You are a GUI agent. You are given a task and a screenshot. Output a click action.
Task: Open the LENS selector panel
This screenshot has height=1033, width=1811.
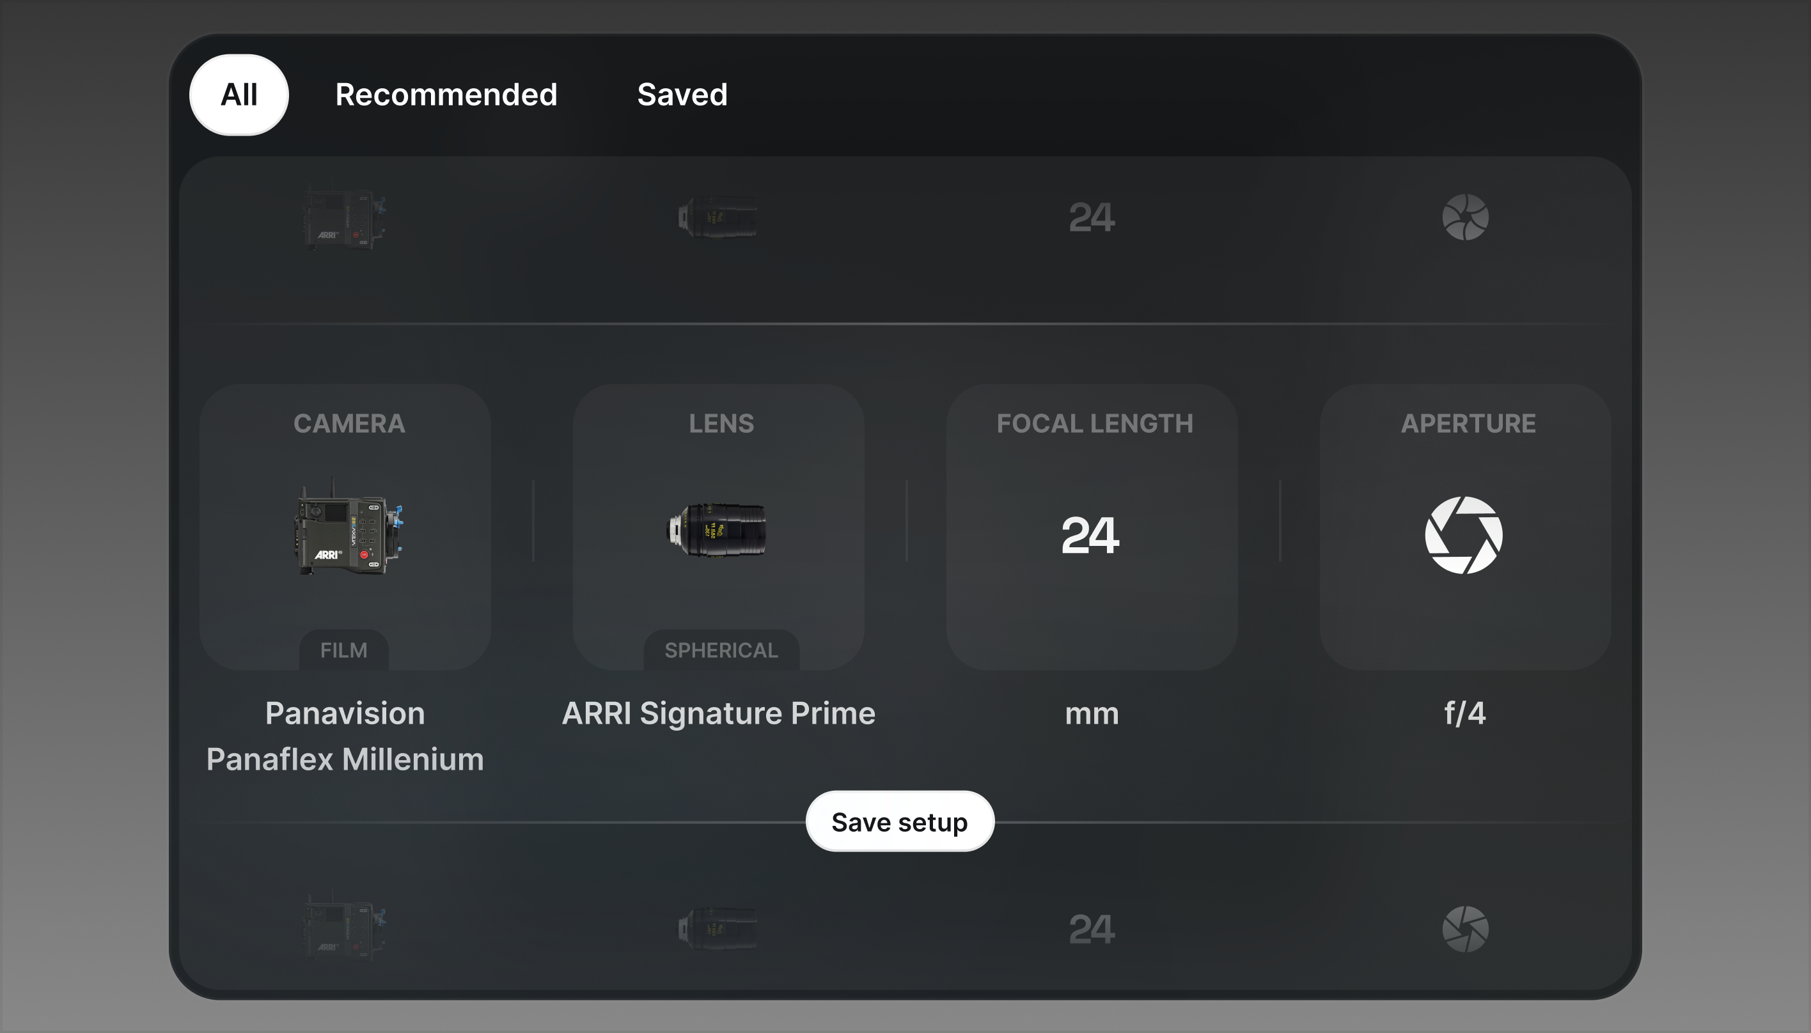point(720,424)
